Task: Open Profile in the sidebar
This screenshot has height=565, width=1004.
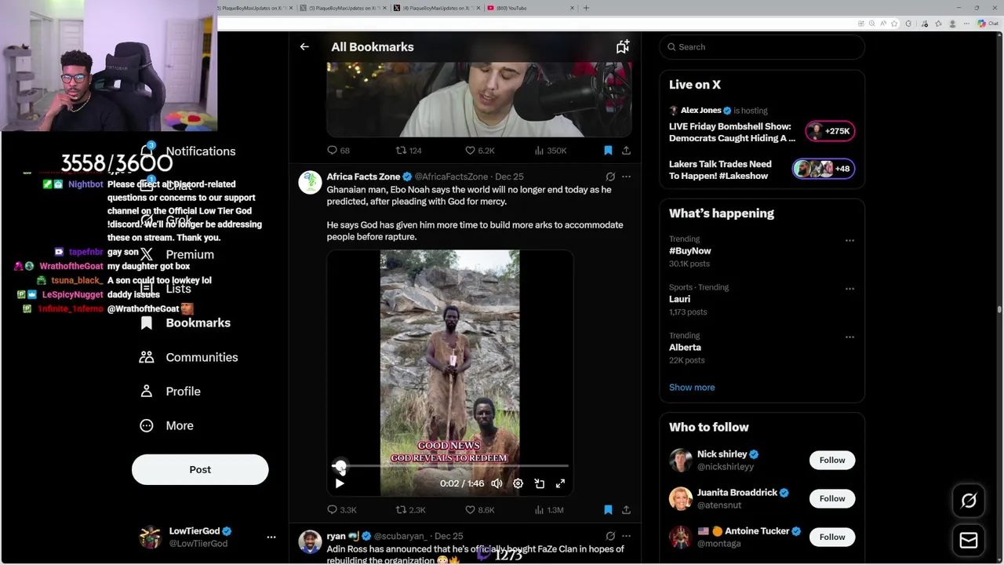Action: [170, 392]
